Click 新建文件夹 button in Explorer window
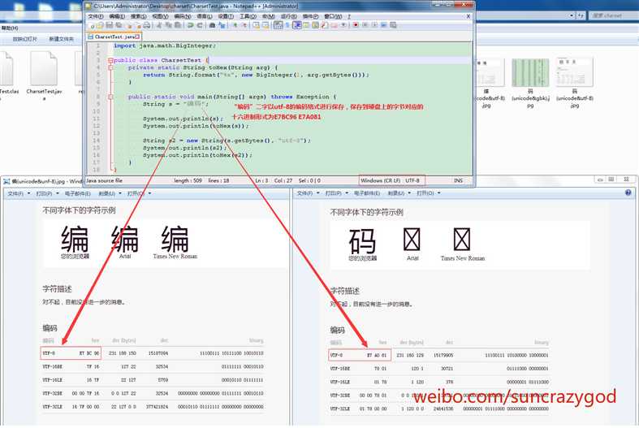The width and height of the screenshot is (639, 428). tap(61, 39)
